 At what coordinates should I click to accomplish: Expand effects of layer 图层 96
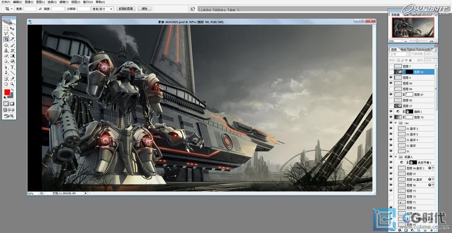click(433, 185)
